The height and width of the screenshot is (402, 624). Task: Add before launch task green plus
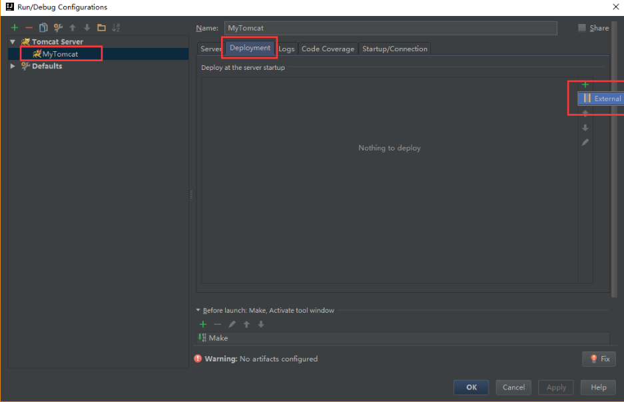point(203,324)
